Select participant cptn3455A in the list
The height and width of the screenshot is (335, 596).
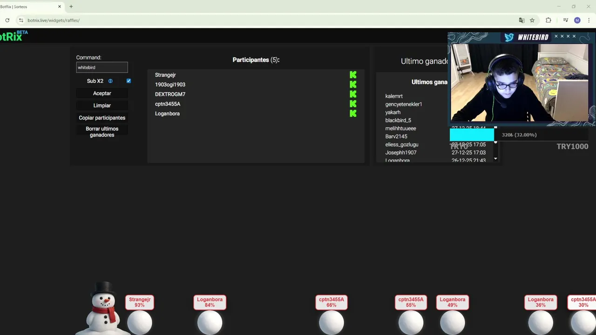point(168,104)
